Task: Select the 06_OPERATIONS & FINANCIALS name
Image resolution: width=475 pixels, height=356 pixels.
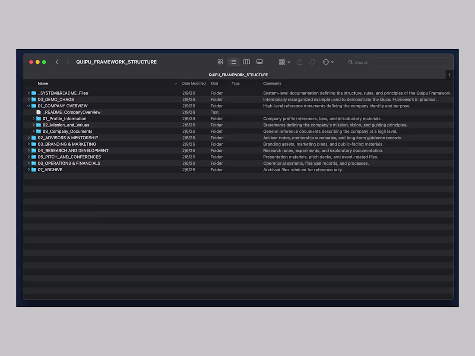Action: click(69, 163)
